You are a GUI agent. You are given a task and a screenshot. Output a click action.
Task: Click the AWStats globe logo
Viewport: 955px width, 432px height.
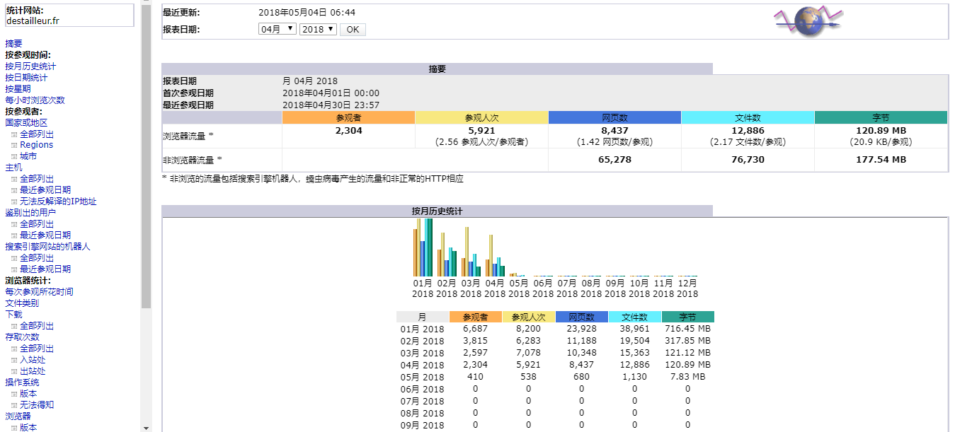808,21
